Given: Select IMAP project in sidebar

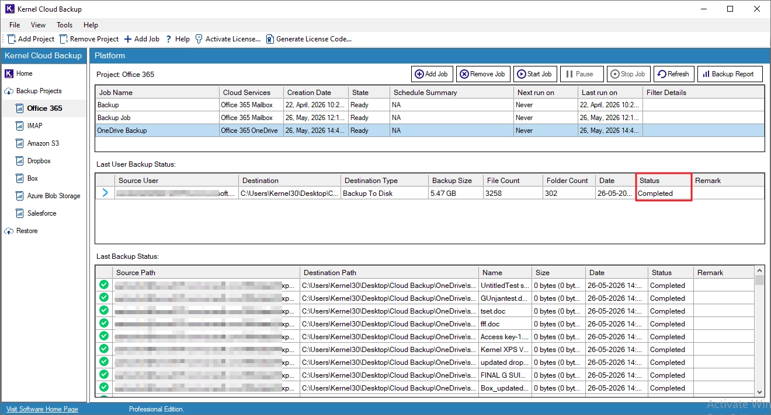Looking at the screenshot, I should [x=34, y=126].
